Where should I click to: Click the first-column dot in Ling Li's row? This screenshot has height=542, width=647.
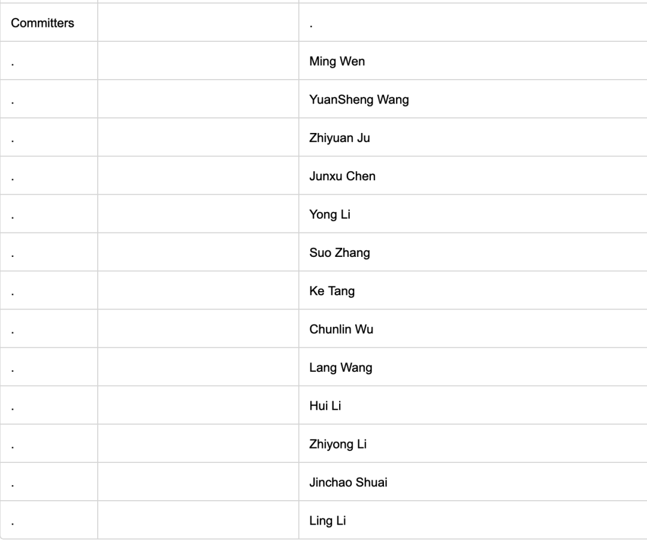click(13, 522)
